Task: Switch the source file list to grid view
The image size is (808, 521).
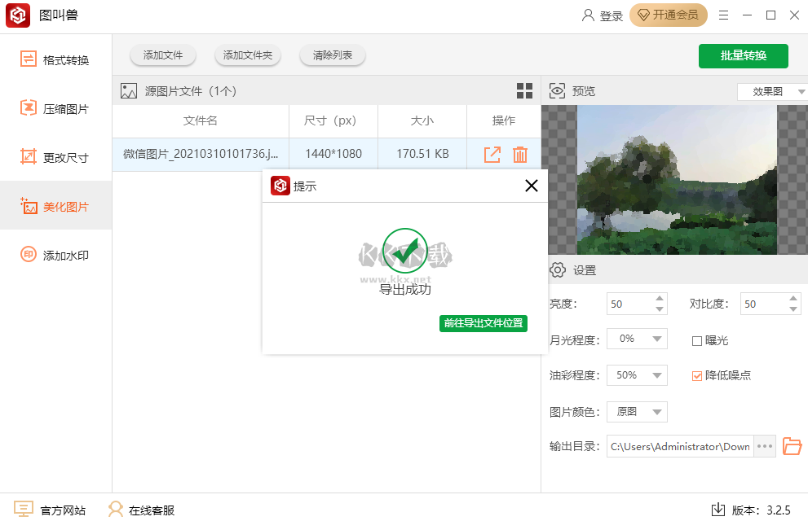Action: [x=524, y=90]
